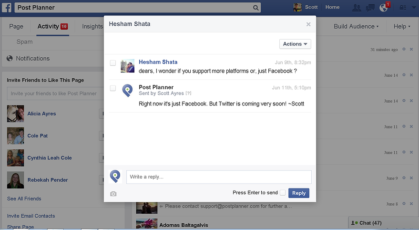419x230 pixels.
Task: Click into the Write a reply field
Action: [219, 177]
